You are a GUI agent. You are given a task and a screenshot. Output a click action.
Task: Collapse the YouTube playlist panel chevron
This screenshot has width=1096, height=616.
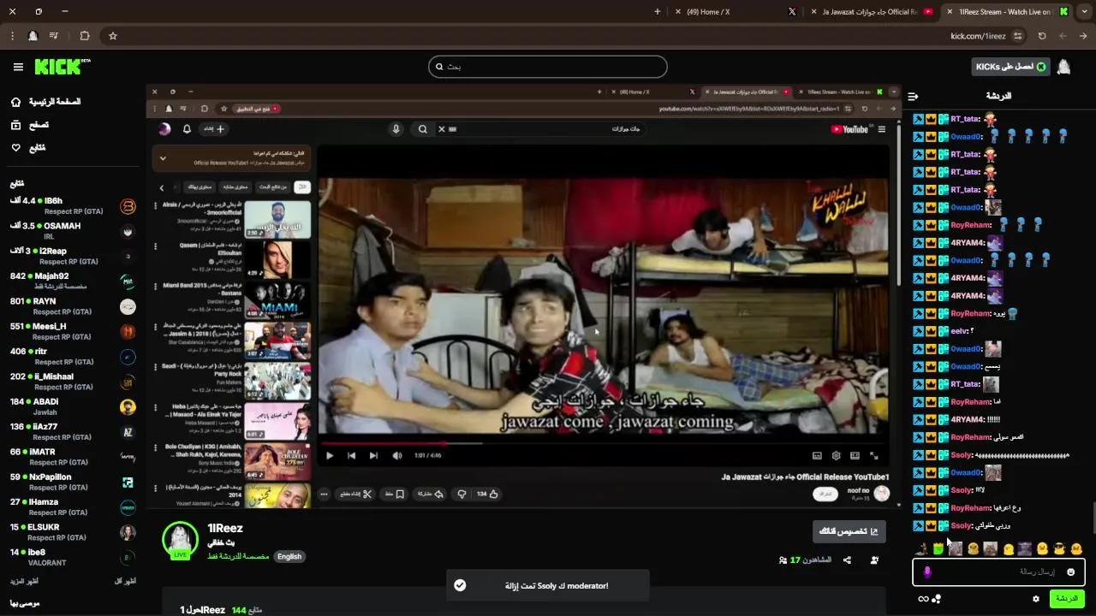[x=163, y=158]
